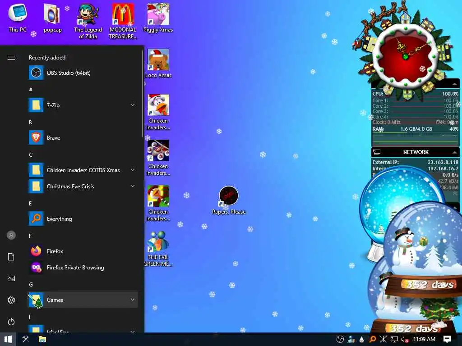
Task: Click the Windows Start button
Action: 8,339
